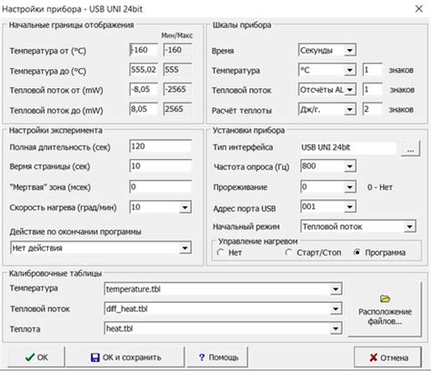Expand the heat.tbl Теплота dropdown
Image resolution: width=431 pixels, height=371 pixels.
336,328
